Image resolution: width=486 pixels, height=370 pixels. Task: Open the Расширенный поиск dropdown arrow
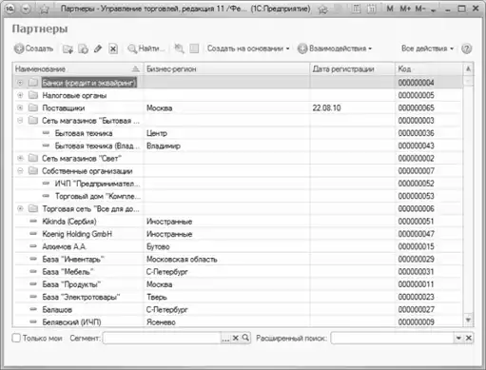coord(458,338)
